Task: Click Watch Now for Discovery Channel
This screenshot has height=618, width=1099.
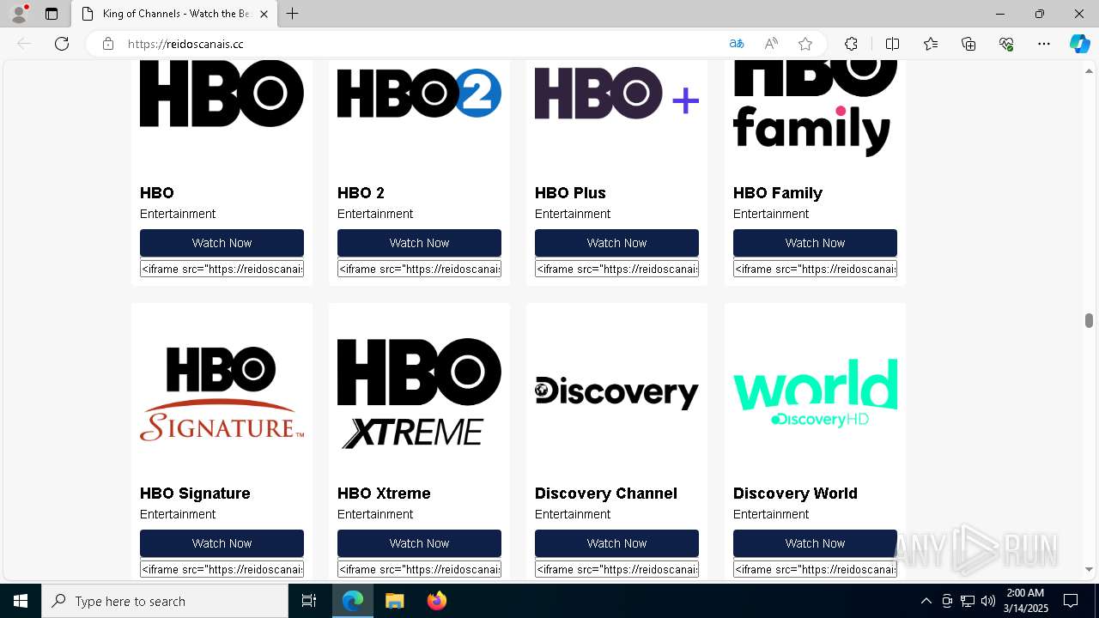Action: click(616, 543)
